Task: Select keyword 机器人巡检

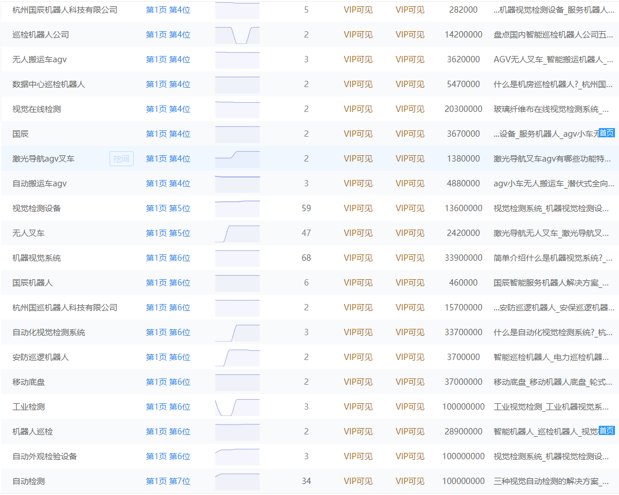Action: coord(32,432)
